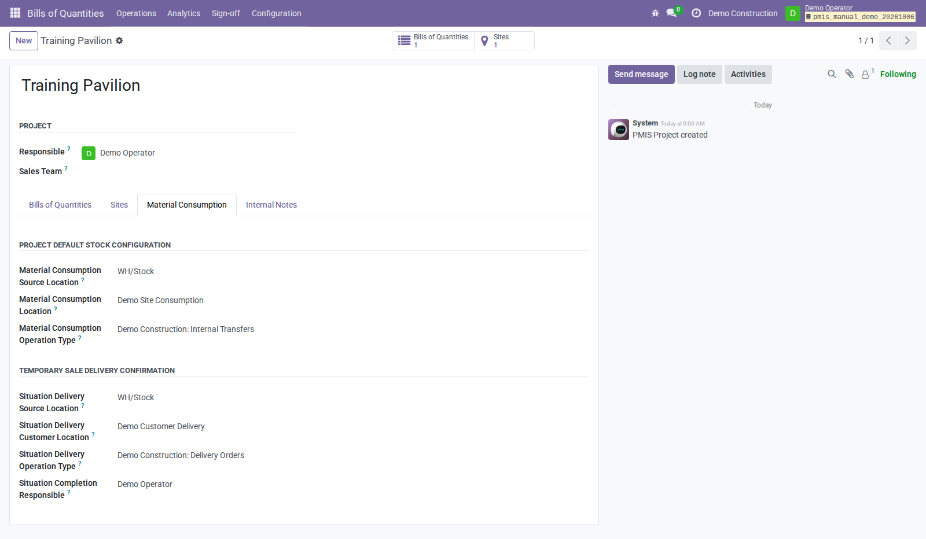Open the gear actions menu beside Training Pavilion
This screenshot has height=539, width=926.
pyautogui.click(x=119, y=40)
